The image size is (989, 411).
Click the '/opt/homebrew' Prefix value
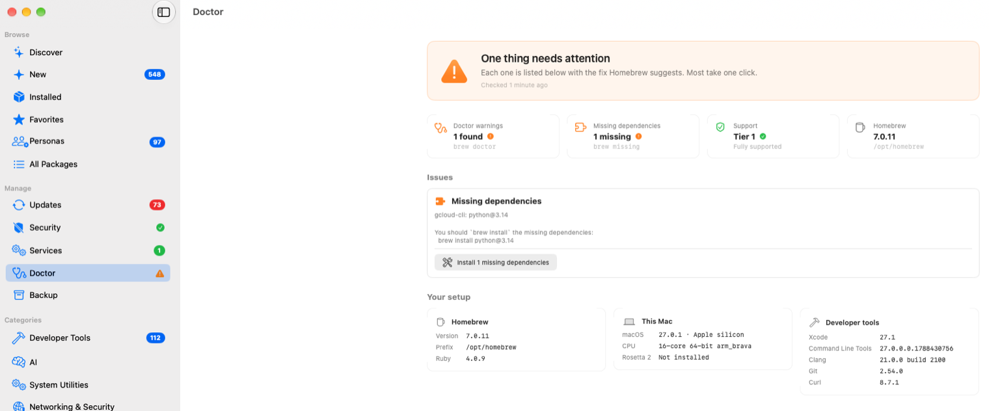(x=491, y=347)
